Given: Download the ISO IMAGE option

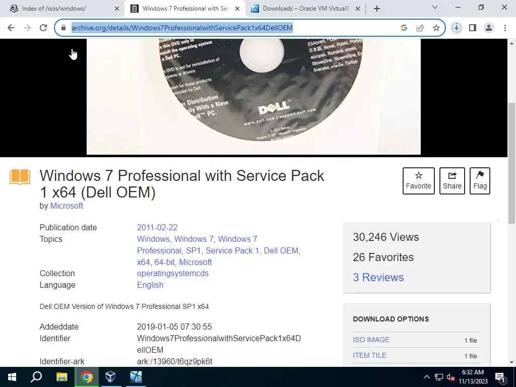Looking at the screenshot, I should (371, 340).
